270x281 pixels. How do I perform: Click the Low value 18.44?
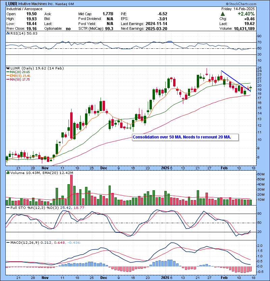(x=31, y=24)
